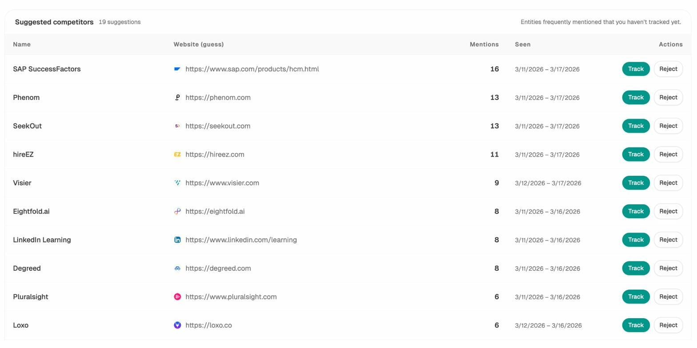Click the Phenom website favicon
The image size is (697, 348).
(x=177, y=98)
